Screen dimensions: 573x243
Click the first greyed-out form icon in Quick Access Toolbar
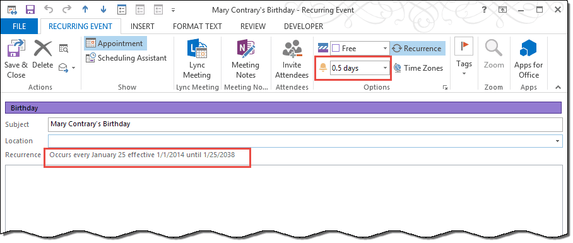point(140,9)
